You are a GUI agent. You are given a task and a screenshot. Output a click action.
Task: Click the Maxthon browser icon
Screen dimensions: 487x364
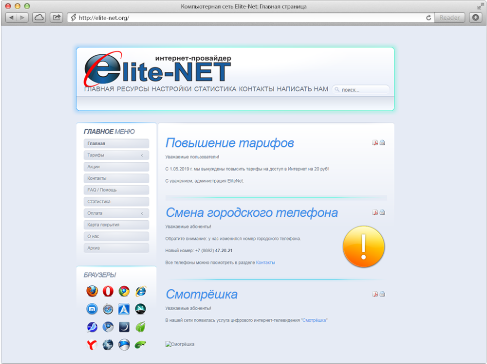tap(92, 309)
